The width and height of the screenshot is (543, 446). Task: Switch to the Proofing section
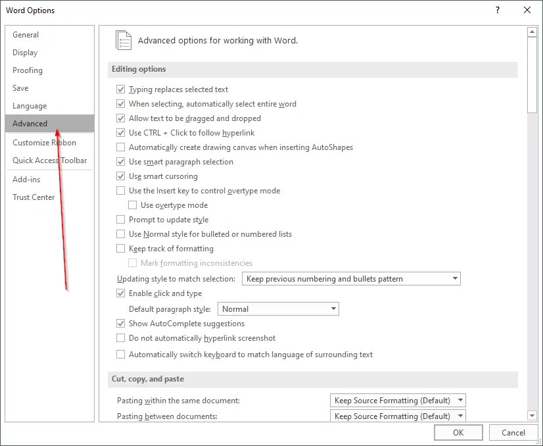point(28,70)
